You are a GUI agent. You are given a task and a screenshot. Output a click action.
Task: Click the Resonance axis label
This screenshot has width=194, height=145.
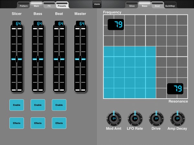coord(178,101)
